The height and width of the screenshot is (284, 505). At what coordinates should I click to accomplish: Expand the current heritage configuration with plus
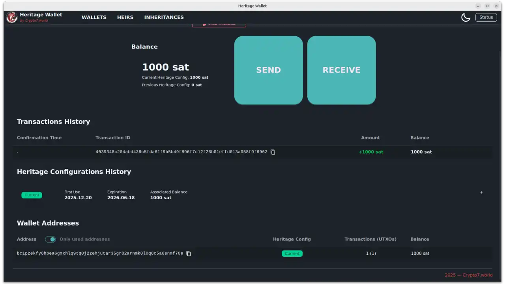(481, 192)
